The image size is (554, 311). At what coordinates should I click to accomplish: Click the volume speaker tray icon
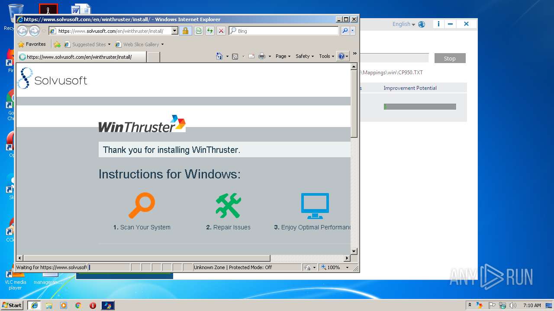pyautogui.click(x=513, y=305)
